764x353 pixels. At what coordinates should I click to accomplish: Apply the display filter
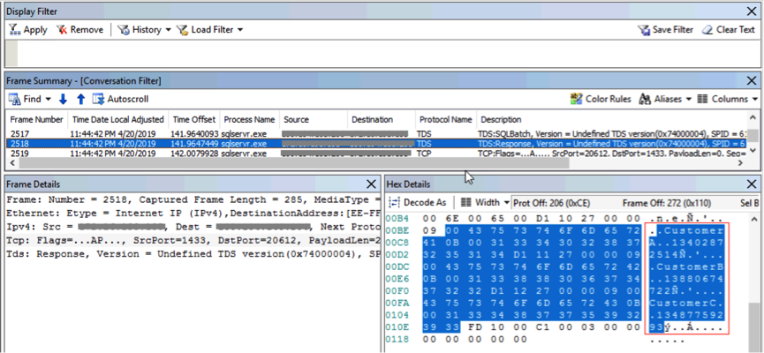pos(28,29)
